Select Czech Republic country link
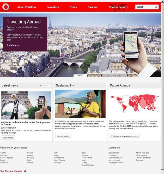Image resolution: width=164 pixels, height=174 pixels. point(7,158)
